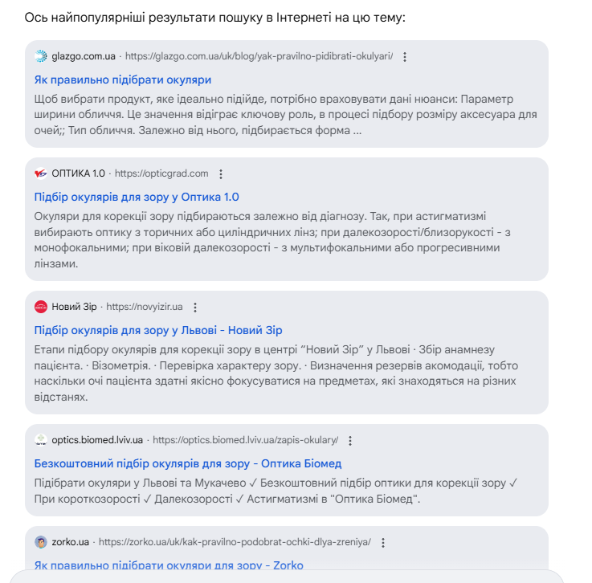Click the red Новий Зір favicon

click(x=41, y=307)
